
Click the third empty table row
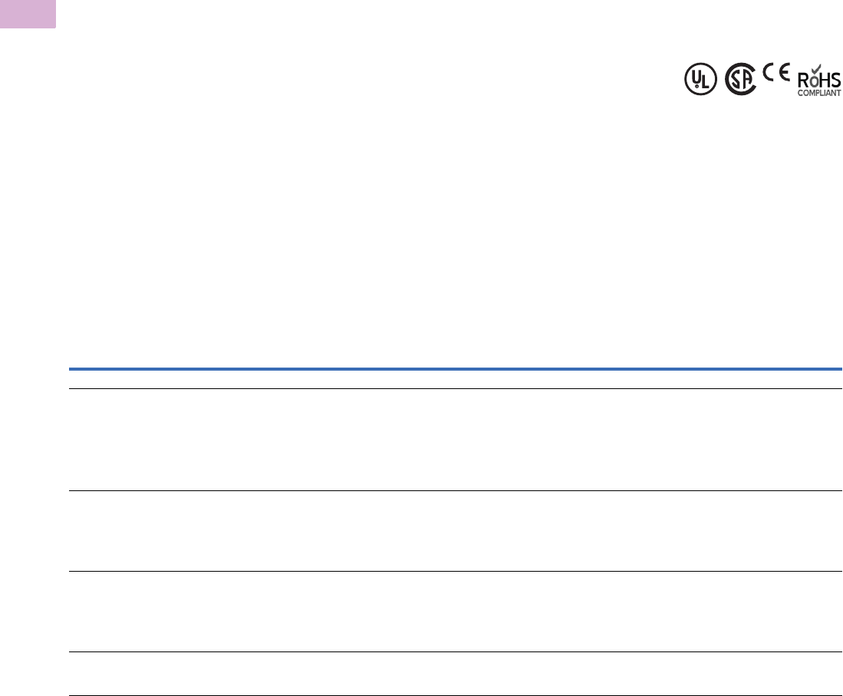pos(456,612)
